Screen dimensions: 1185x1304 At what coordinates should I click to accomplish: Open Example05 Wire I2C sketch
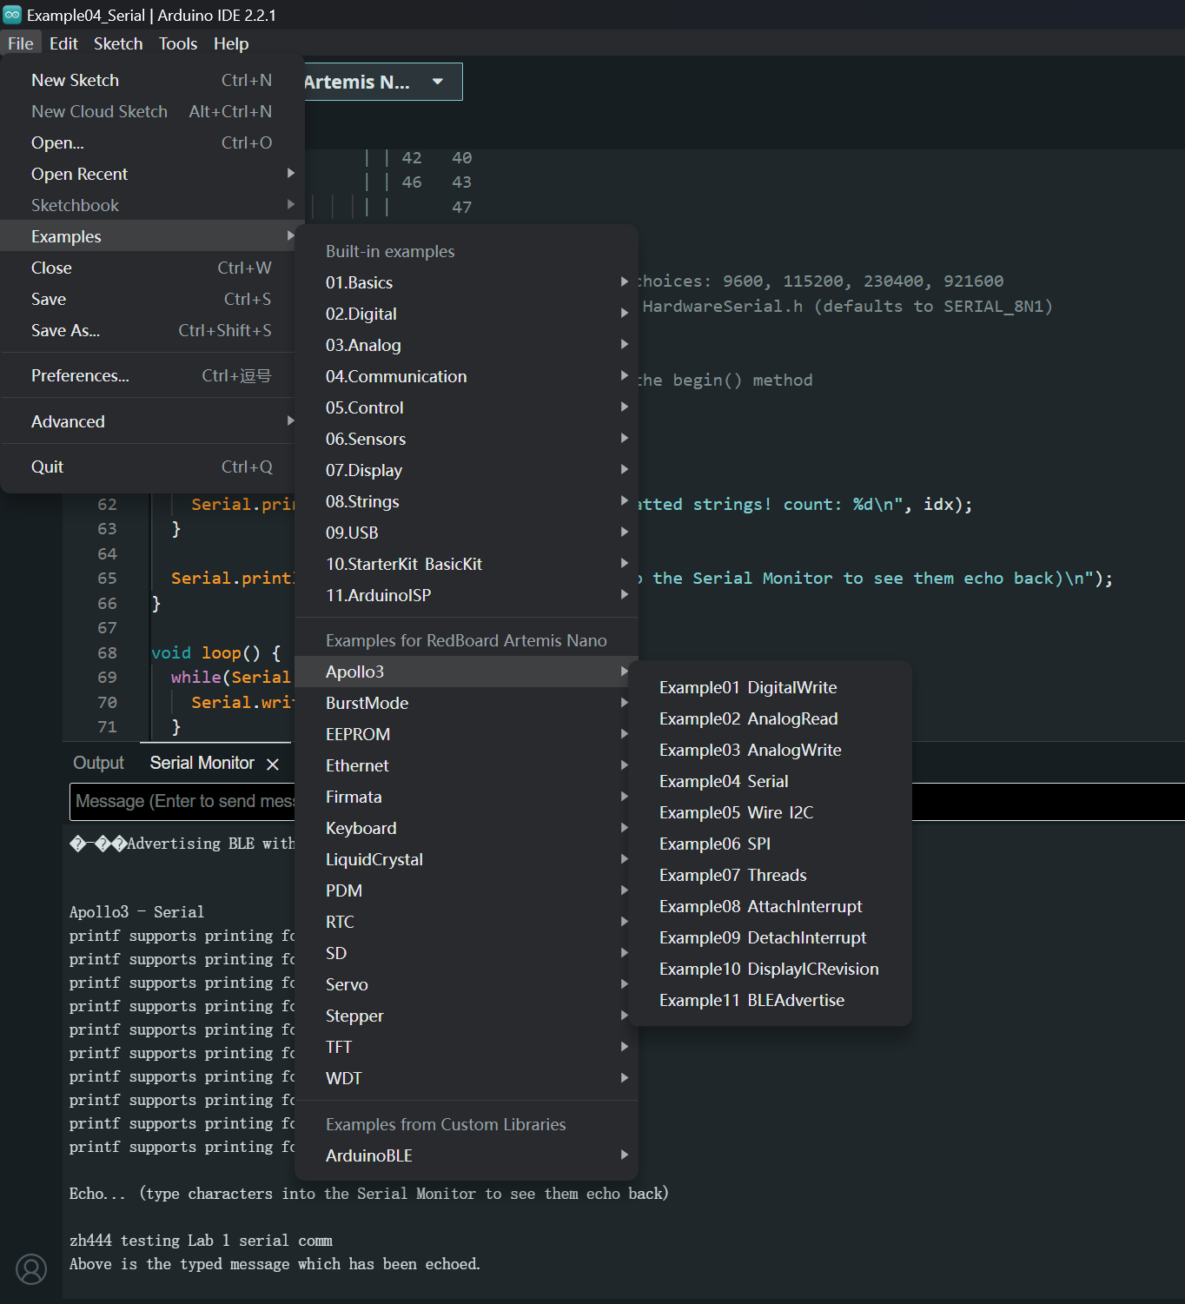pos(770,812)
